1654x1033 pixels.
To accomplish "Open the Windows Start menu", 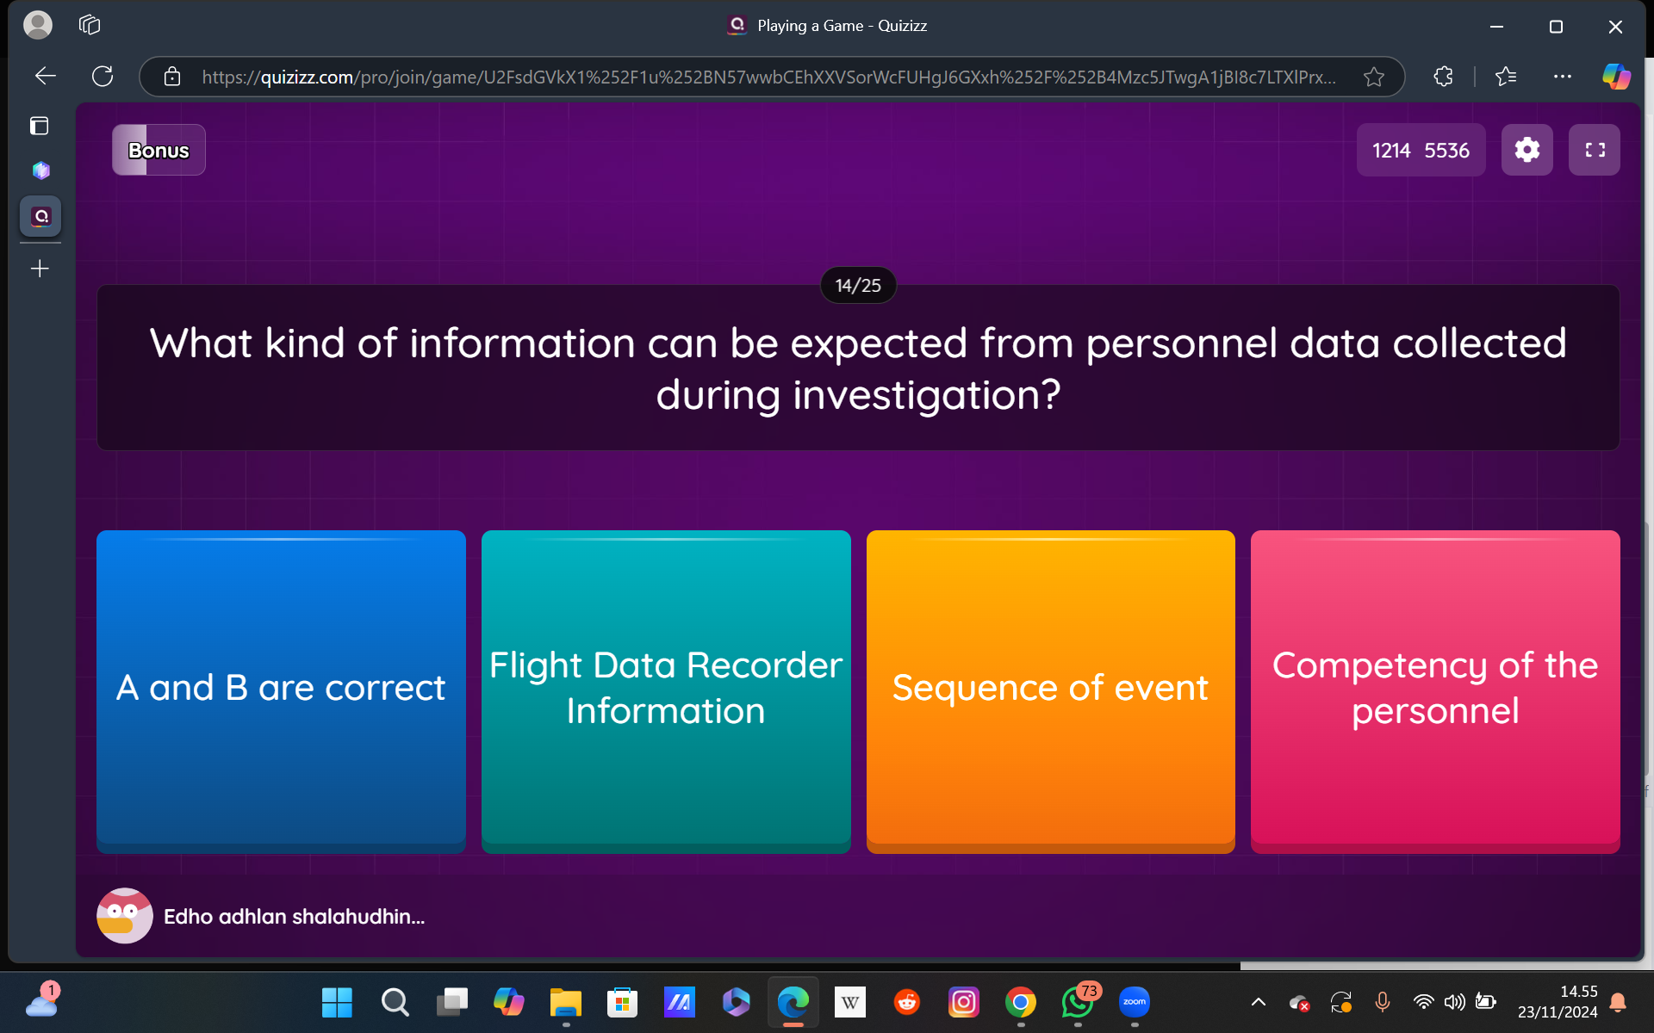I will point(337,1002).
